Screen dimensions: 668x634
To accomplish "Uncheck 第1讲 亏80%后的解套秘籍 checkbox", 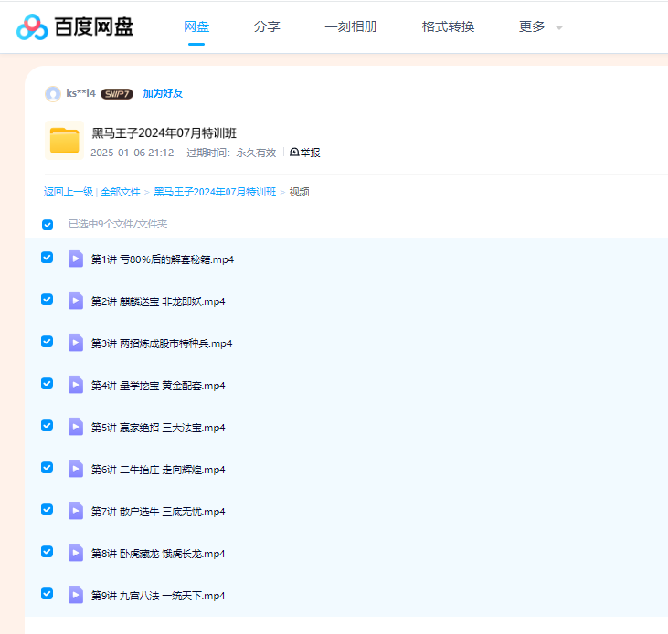I will (47, 258).
